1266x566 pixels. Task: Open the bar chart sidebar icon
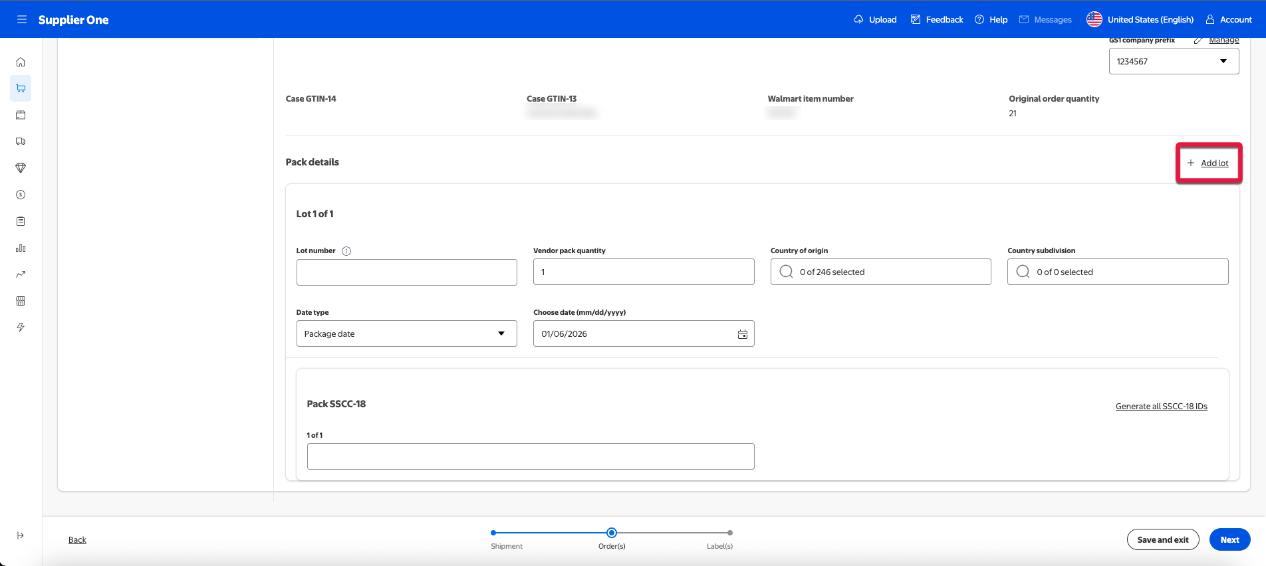point(21,248)
